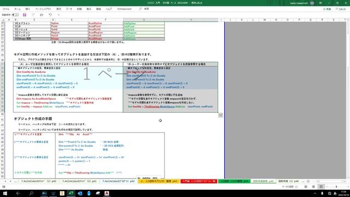Open the ファイル menu tab
The width and height of the screenshot is (350, 197).
coord(6,9)
